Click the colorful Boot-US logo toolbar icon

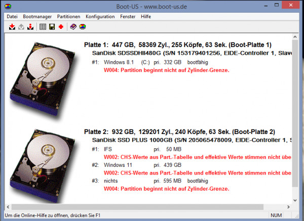point(83,27)
